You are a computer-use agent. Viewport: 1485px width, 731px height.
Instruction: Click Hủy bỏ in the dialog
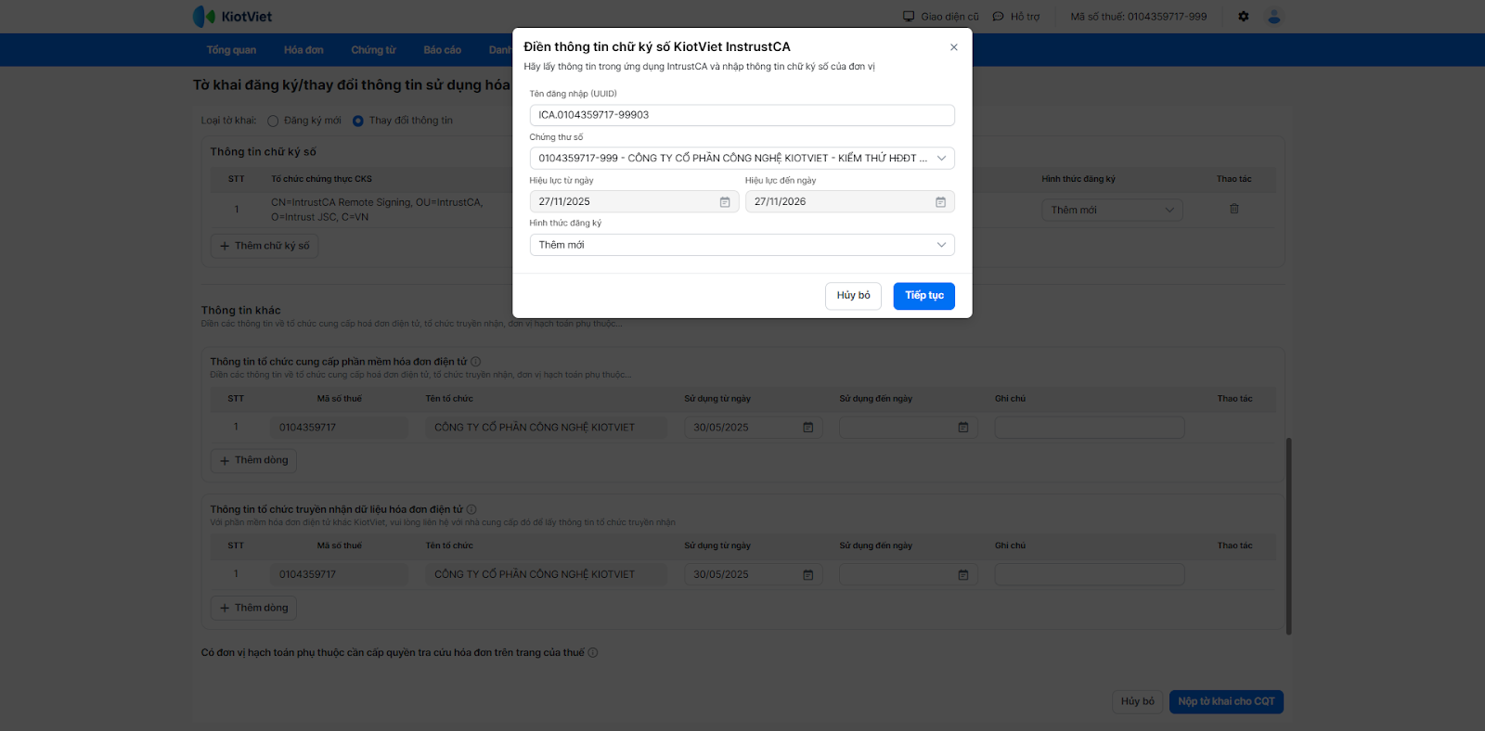tap(853, 296)
